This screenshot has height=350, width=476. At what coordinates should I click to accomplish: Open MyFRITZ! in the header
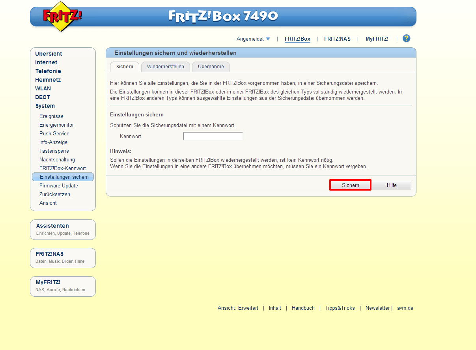[x=377, y=39]
